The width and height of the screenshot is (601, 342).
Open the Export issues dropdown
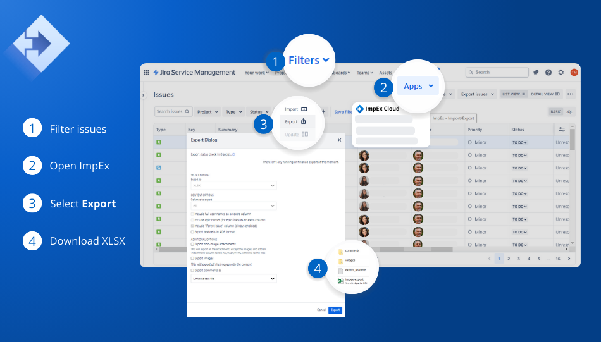(477, 94)
